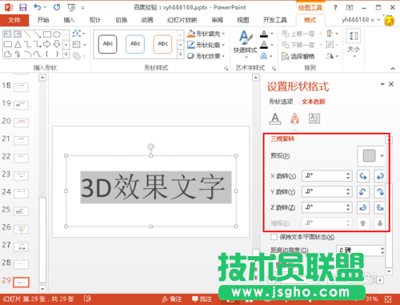This screenshot has height=305, width=400.
Task: Select the 文本选项 Text Options tab
Action: (314, 102)
